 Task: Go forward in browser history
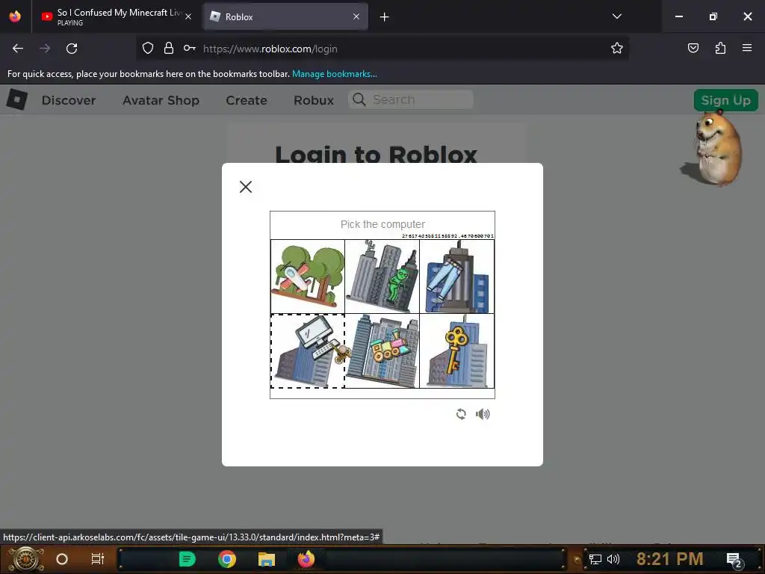tap(45, 49)
